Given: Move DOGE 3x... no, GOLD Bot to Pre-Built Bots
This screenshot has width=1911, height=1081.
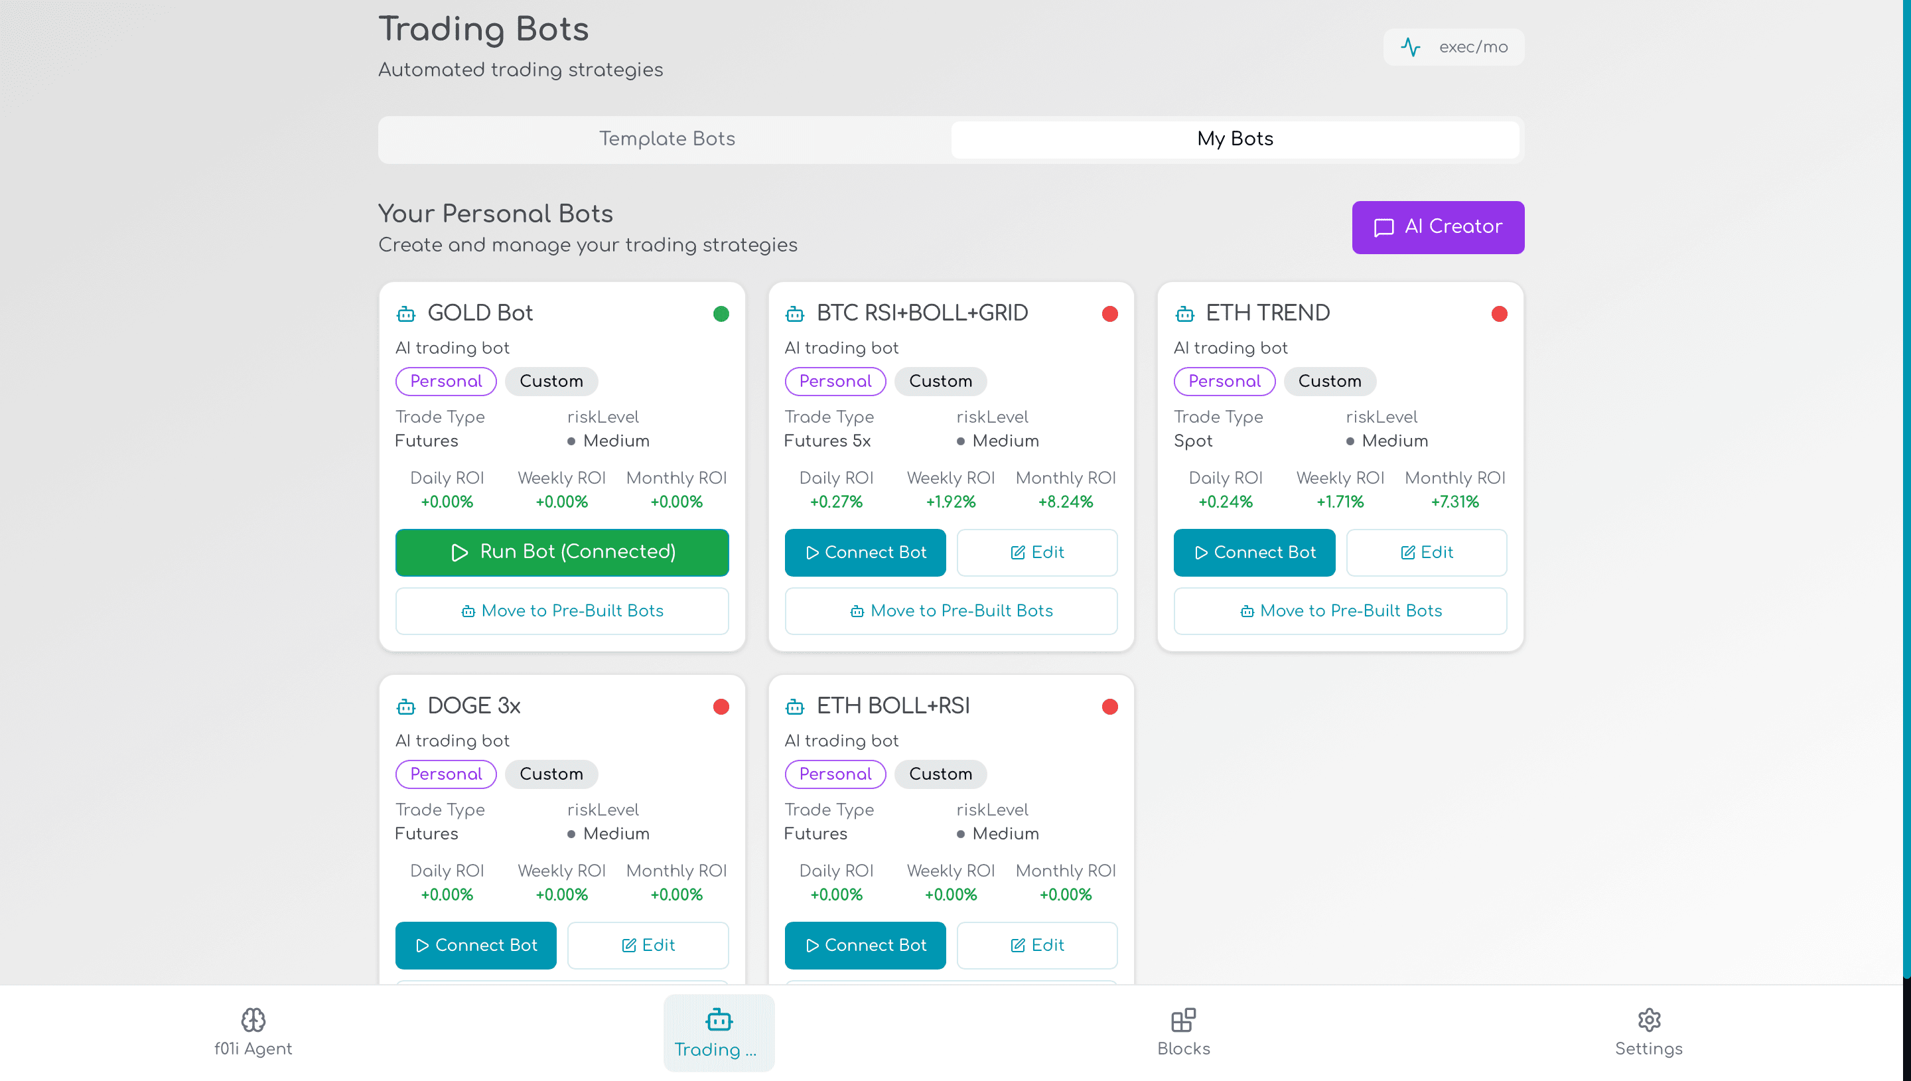Looking at the screenshot, I should coord(562,611).
